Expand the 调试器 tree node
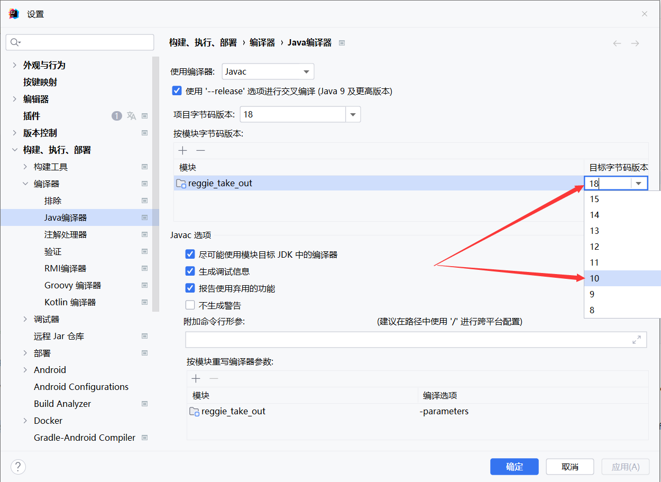Screen dimensions: 661x482 tap(25, 319)
